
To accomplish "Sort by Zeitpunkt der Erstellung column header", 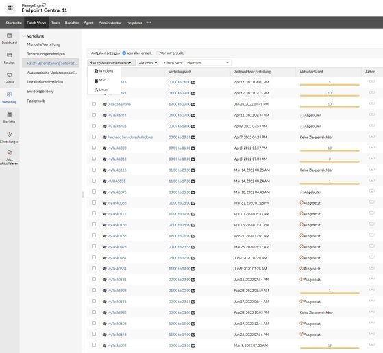I will pyautogui.click(x=252, y=72).
